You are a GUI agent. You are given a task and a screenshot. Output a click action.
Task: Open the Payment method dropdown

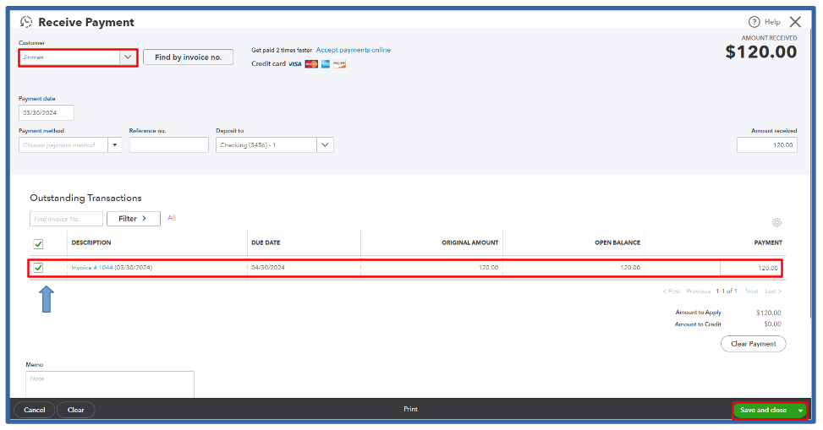(114, 145)
